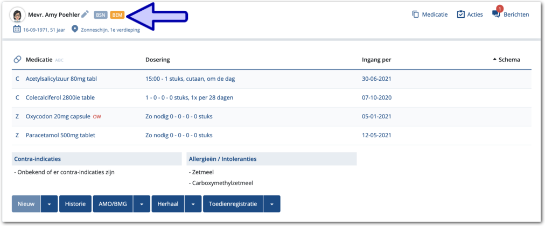The height and width of the screenshot is (226, 545).
Task: Expand the Herhaal dropdown arrow
Action: point(193,204)
